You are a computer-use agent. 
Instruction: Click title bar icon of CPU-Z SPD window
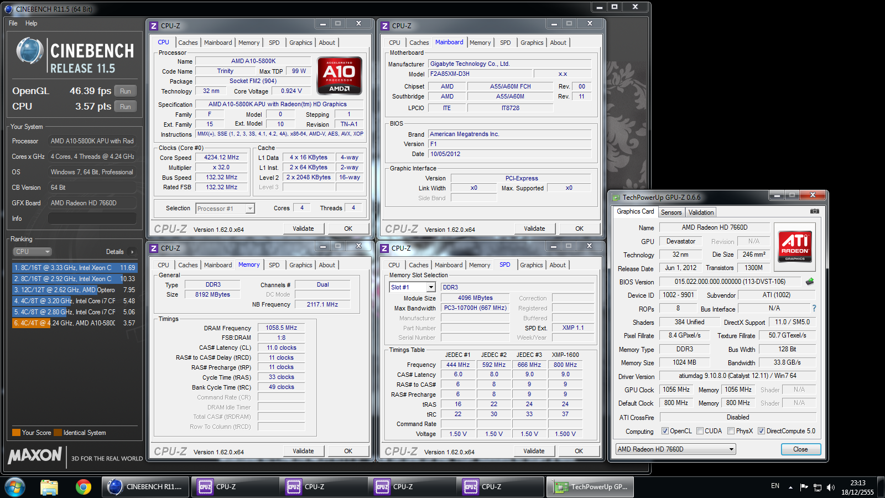pos(385,248)
